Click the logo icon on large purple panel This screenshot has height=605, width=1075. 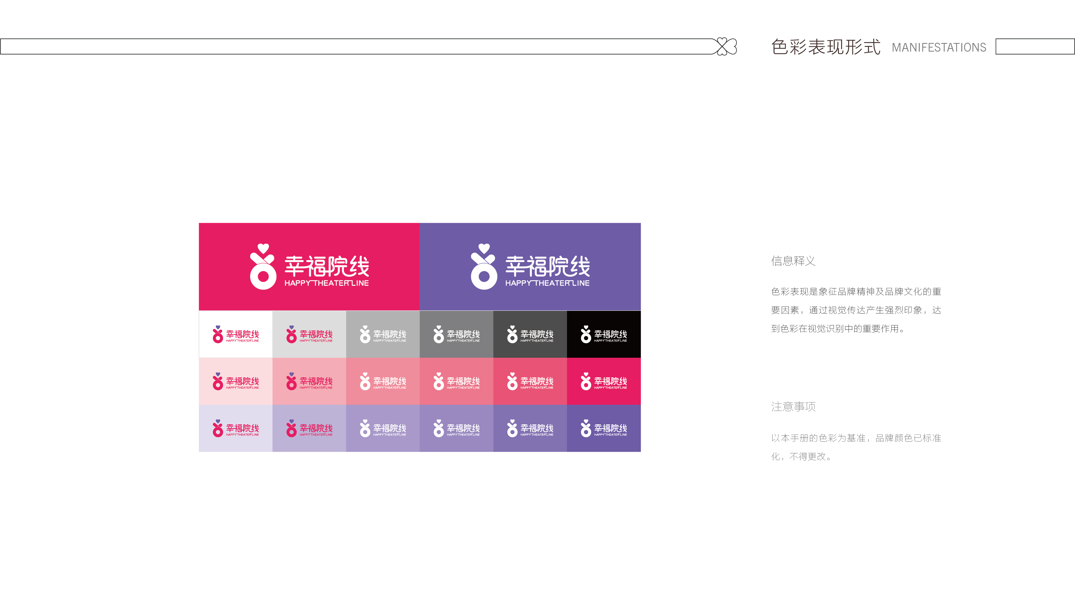click(484, 267)
